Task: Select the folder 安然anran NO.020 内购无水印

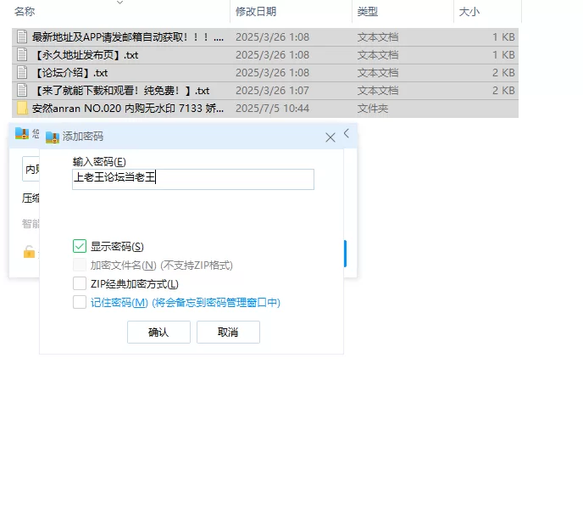Action: [x=265, y=109]
